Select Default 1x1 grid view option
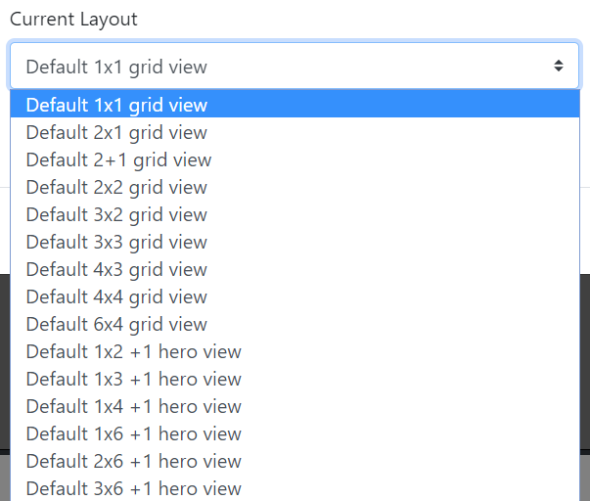The width and height of the screenshot is (590, 501). point(117,105)
